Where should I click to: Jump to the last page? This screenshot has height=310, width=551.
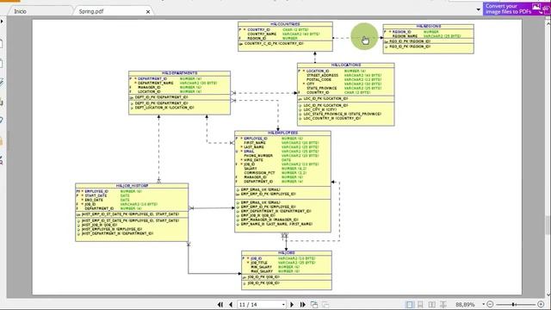pyautogui.click(x=302, y=304)
